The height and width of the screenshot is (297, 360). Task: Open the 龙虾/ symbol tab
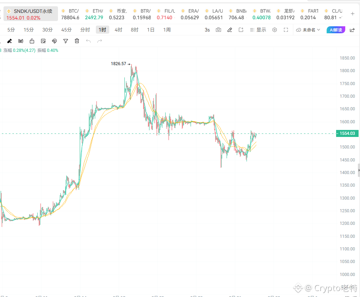coord(286,14)
